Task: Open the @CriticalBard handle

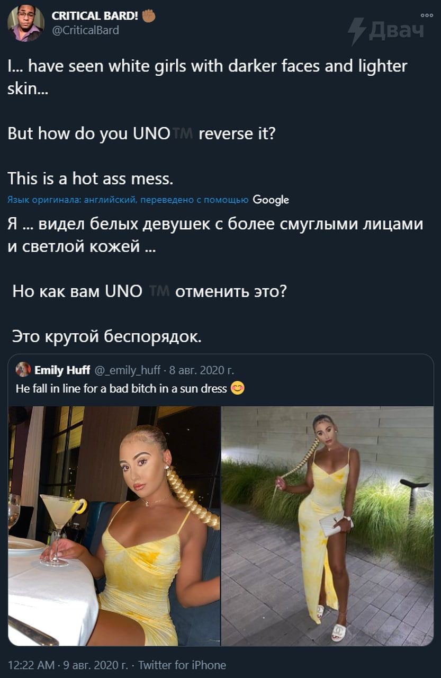Action: click(85, 30)
